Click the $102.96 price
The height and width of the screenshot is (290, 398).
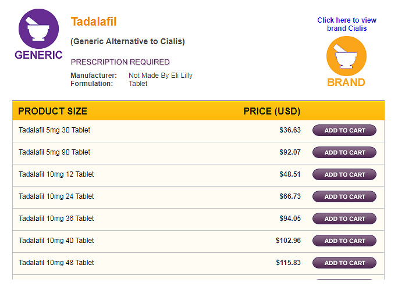click(x=288, y=241)
